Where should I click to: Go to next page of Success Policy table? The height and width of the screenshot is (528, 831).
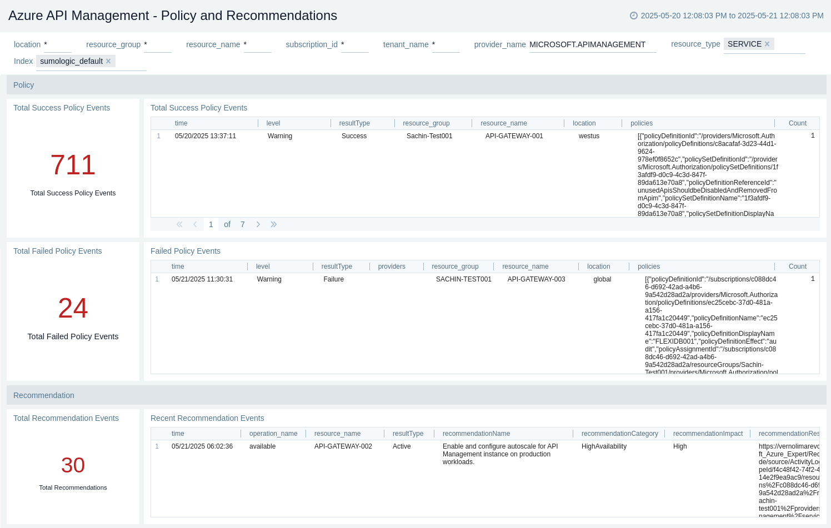point(258,224)
